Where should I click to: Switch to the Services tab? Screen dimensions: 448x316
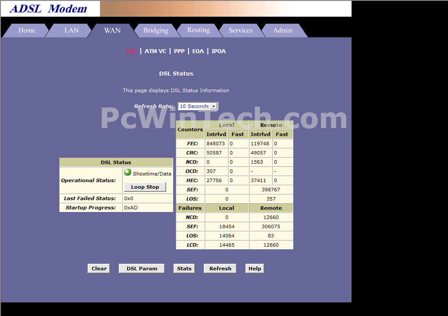coord(241,30)
